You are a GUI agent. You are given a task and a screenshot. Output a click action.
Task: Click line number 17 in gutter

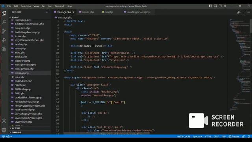click(57, 78)
